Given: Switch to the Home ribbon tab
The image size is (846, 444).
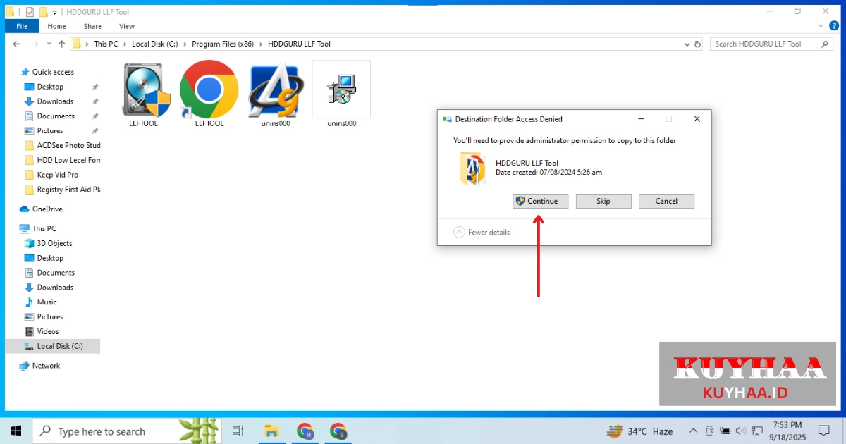Looking at the screenshot, I should pos(57,26).
